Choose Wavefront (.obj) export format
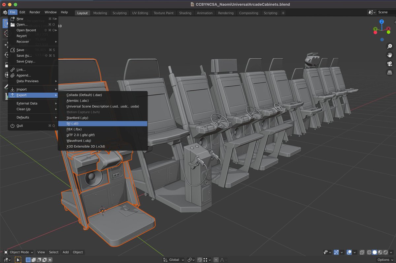The width and height of the screenshot is (396, 263). click(103, 141)
